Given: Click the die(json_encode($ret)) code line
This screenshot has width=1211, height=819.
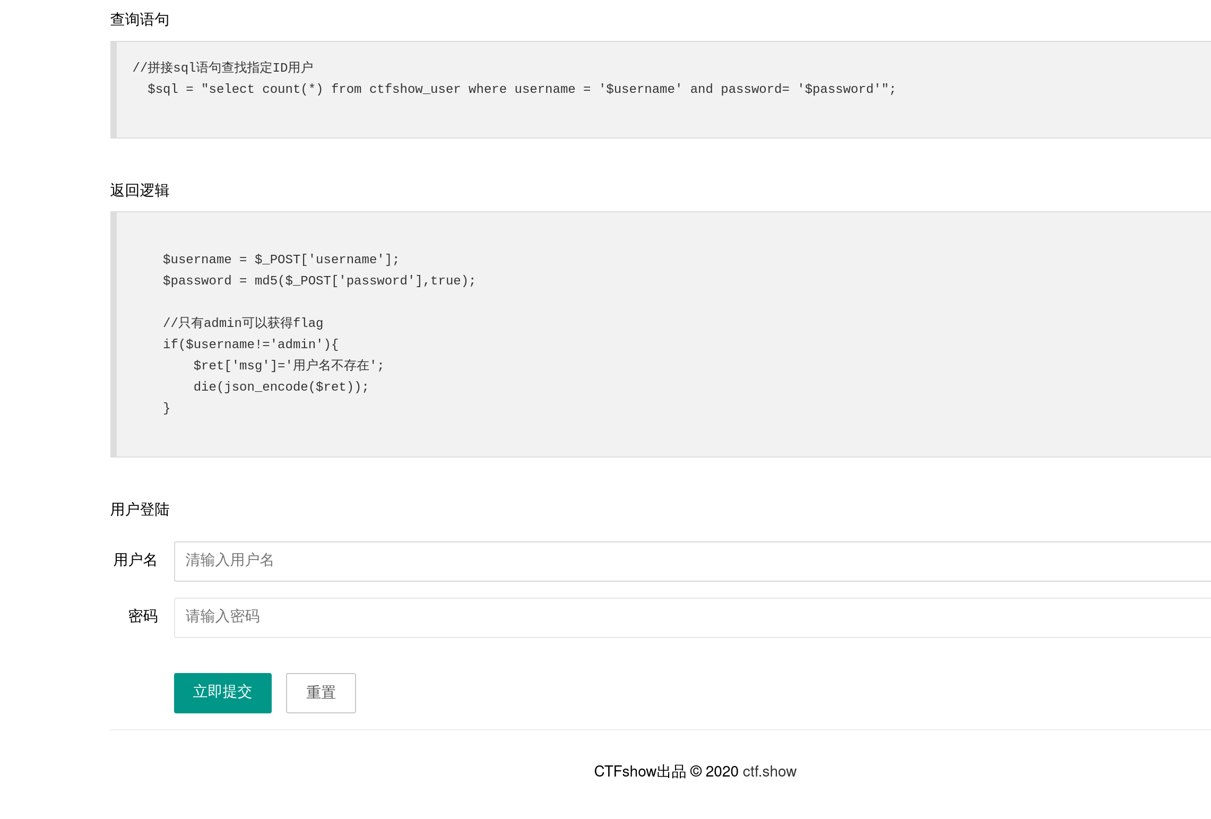Looking at the screenshot, I should tap(280, 387).
